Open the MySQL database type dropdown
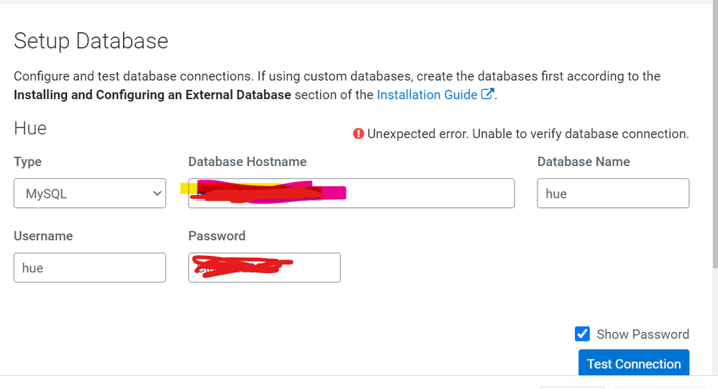This screenshot has height=389, width=718. pyautogui.click(x=90, y=193)
